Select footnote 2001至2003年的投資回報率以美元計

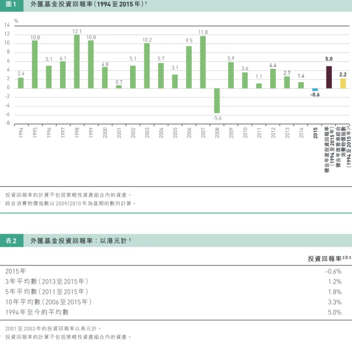click(x=53, y=329)
